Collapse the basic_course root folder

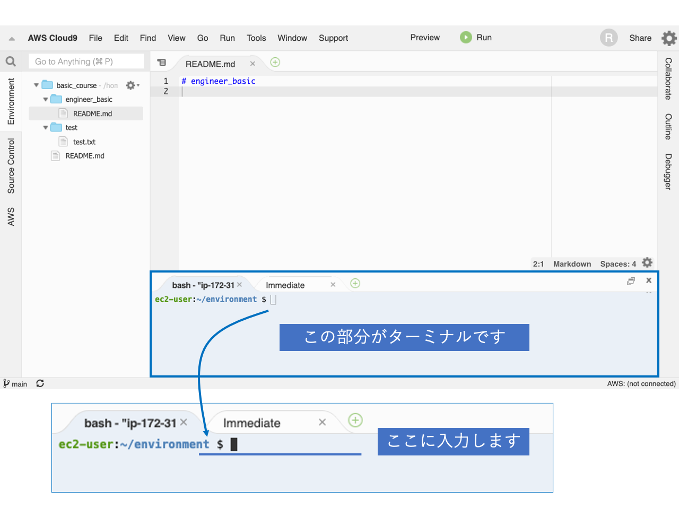[x=36, y=85]
